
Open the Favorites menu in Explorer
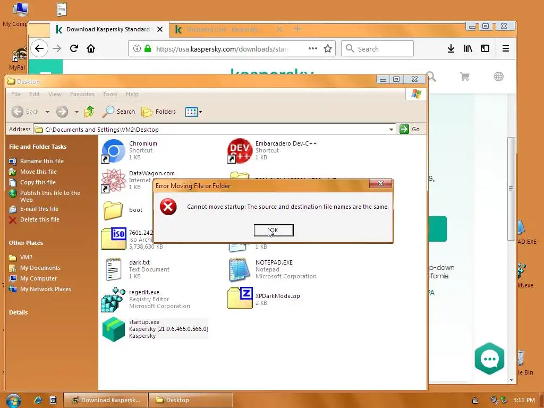tap(82, 94)
